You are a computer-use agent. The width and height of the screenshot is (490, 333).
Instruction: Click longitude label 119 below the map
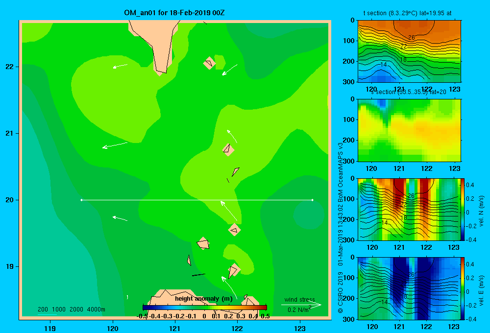[x=50, y=328]
